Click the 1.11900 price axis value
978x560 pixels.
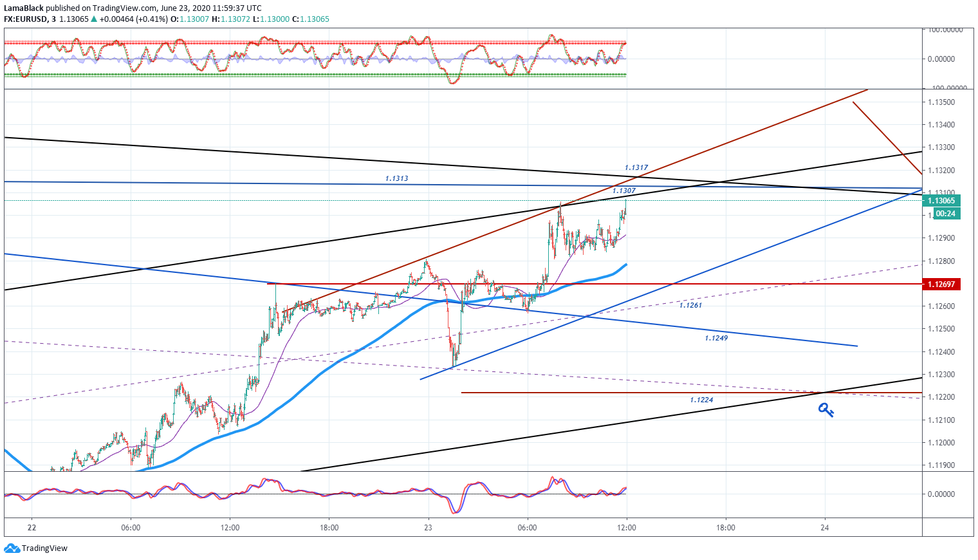click(941, 465)
